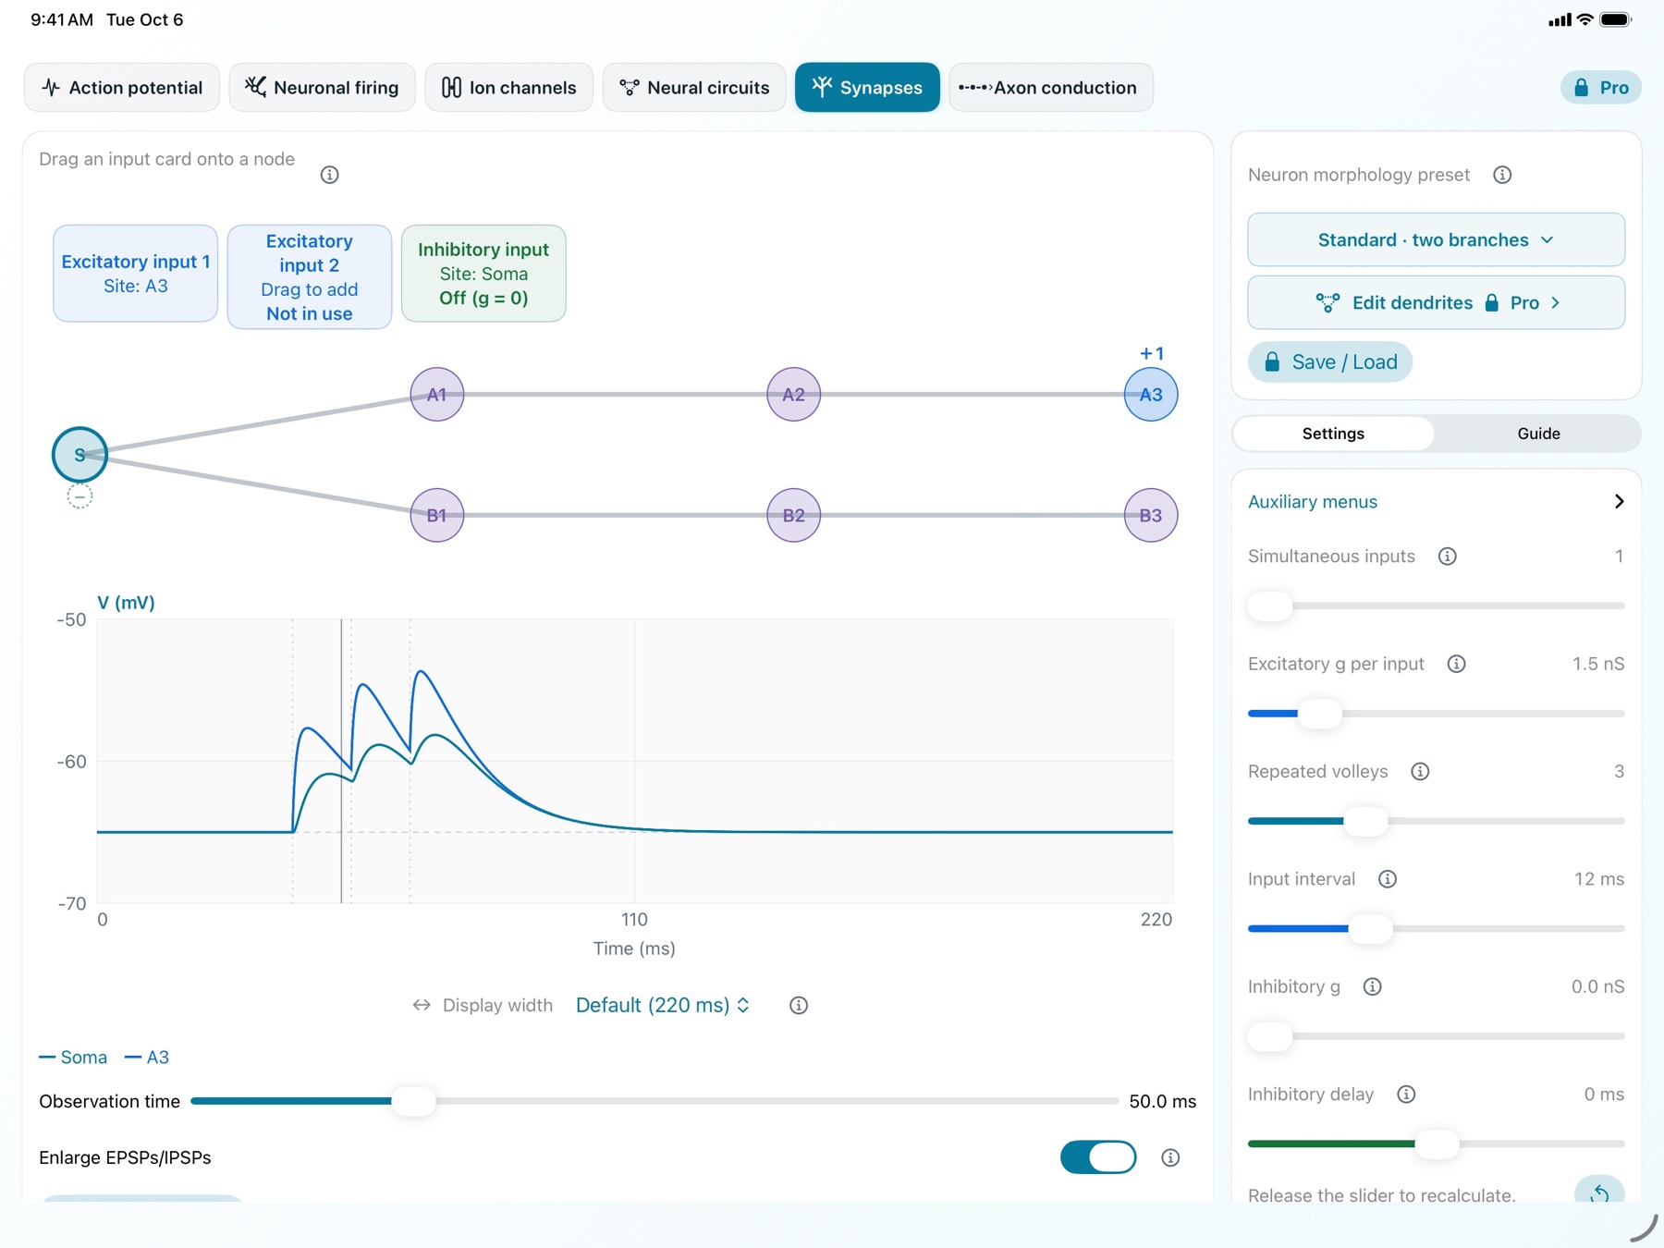Select dendrite node A1

pos(436,395)
